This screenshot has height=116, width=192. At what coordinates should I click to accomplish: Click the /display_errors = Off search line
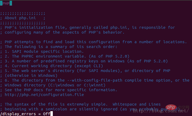[25, 114]
